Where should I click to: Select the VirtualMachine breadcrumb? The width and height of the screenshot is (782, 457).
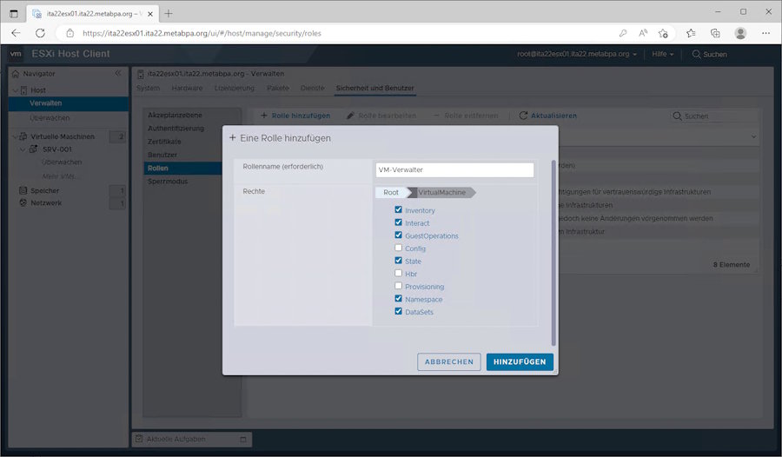442,192
